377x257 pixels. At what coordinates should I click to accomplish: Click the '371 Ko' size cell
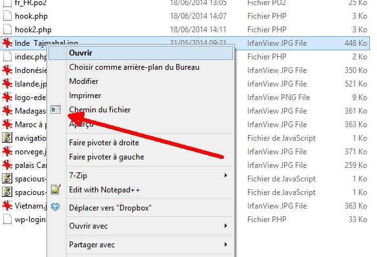tap(356, 152)
